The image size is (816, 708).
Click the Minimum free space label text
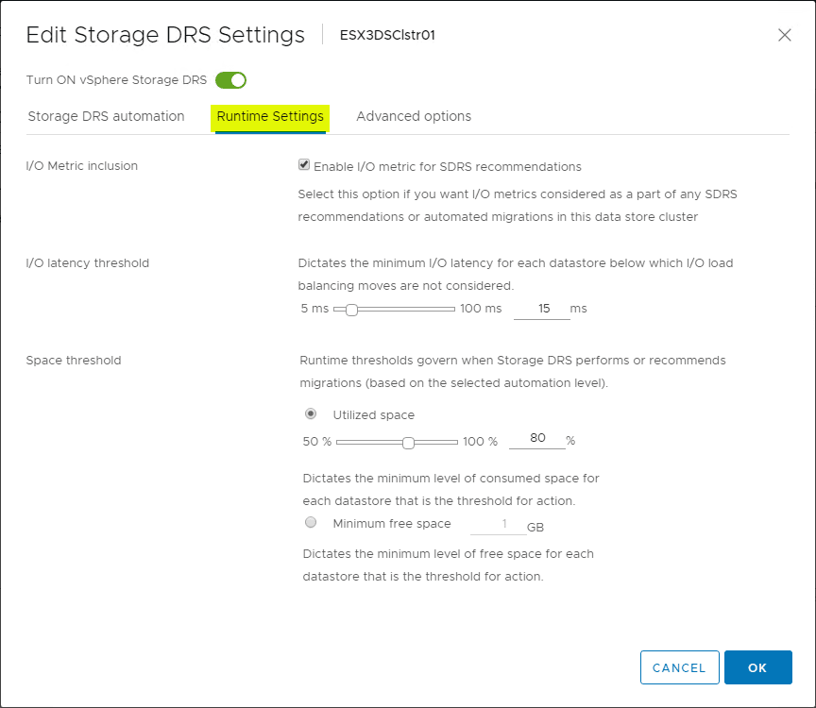(x=392, y=523)
